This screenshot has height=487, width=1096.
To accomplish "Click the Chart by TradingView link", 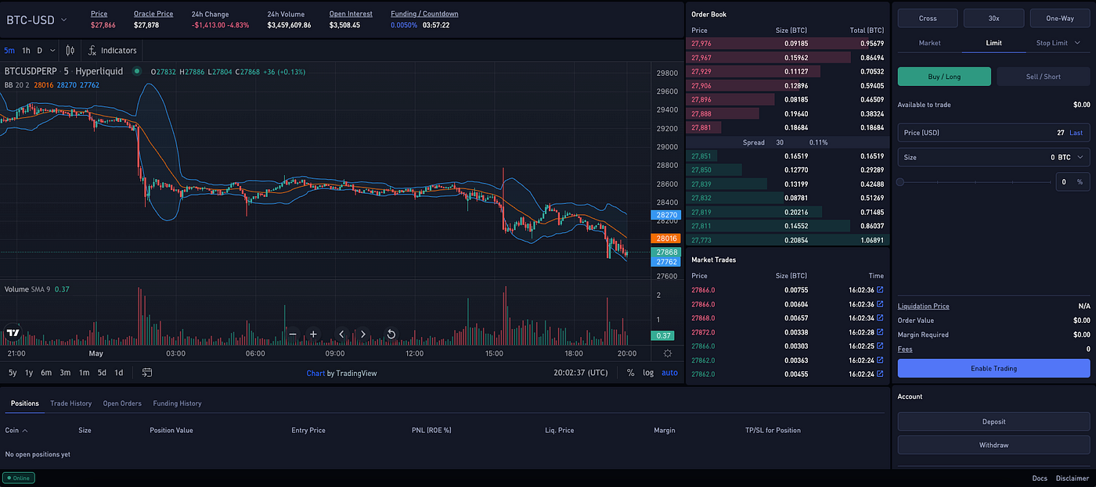I will (341, 373).
